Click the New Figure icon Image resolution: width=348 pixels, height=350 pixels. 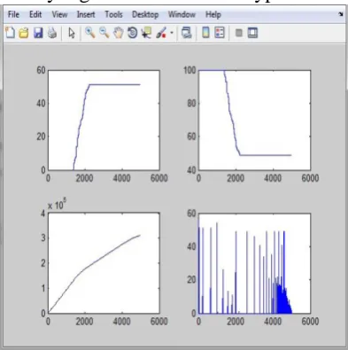click(10, 33)
